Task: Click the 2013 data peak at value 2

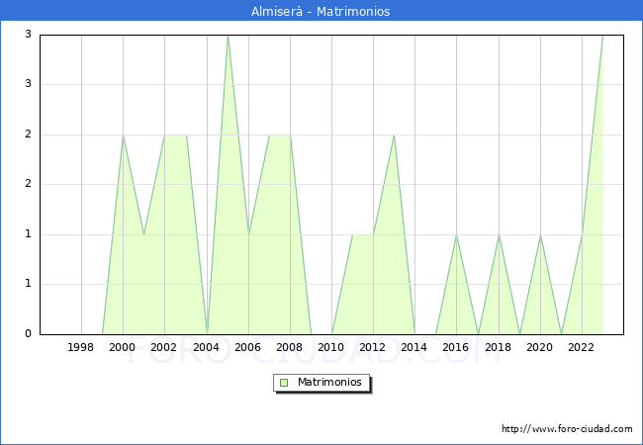Action: [x=394, y=135]
